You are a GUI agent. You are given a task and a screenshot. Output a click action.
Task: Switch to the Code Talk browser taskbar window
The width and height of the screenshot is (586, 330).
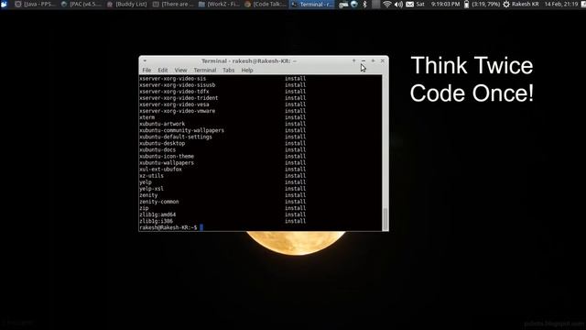click(265, 4)
